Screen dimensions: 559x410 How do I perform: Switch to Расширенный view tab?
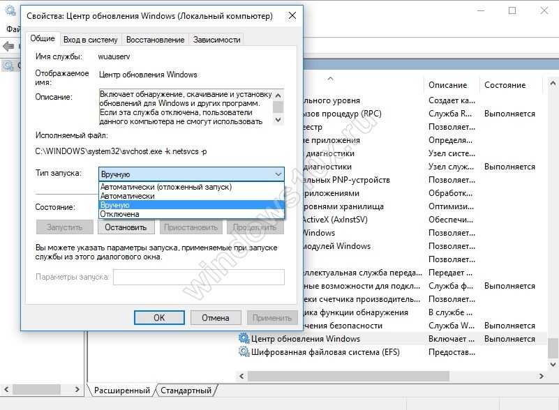click(122, 390)
